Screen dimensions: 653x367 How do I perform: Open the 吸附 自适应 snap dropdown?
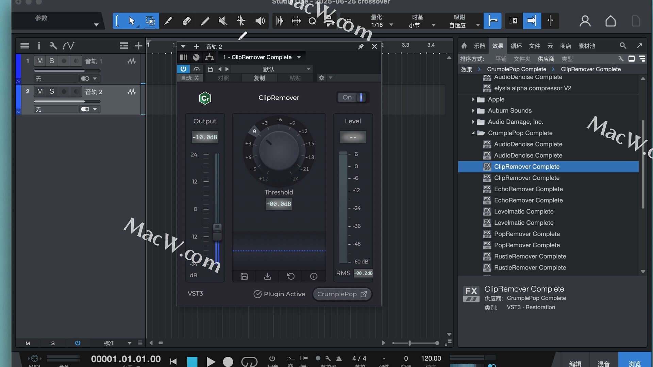coord(464,21)
